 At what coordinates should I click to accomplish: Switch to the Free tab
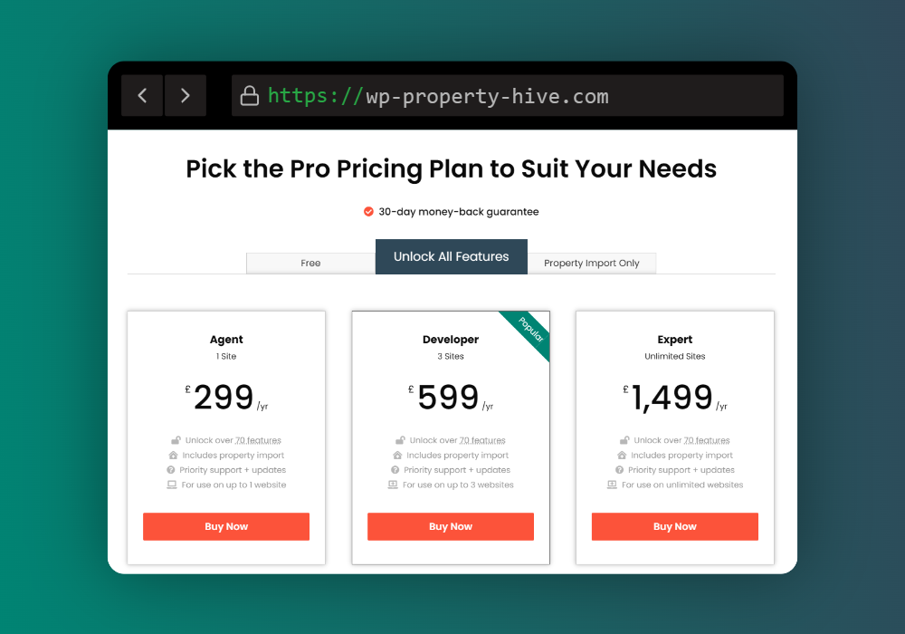click(x=310, y=264)
